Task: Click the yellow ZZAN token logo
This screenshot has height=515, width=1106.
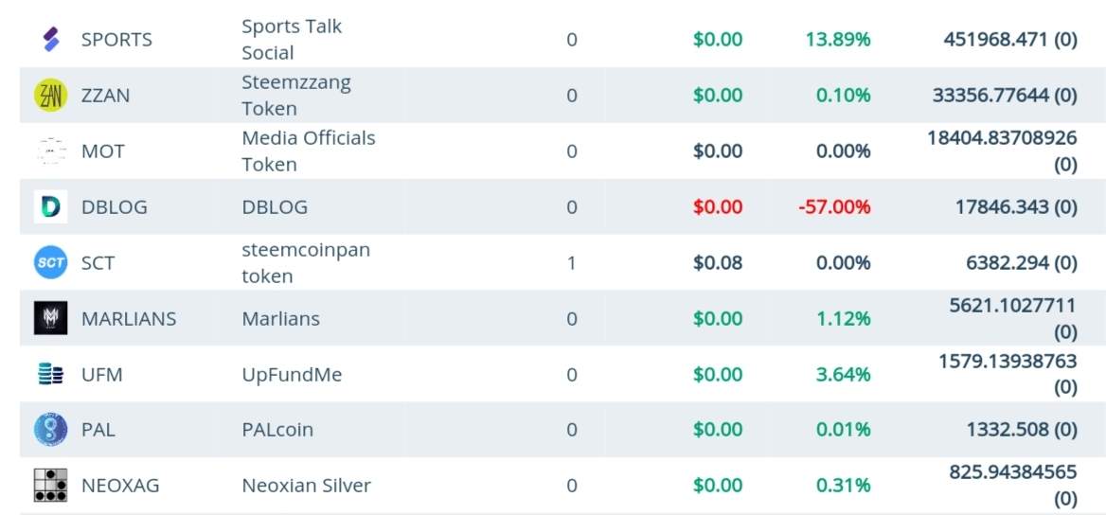Action: (51, 96)
